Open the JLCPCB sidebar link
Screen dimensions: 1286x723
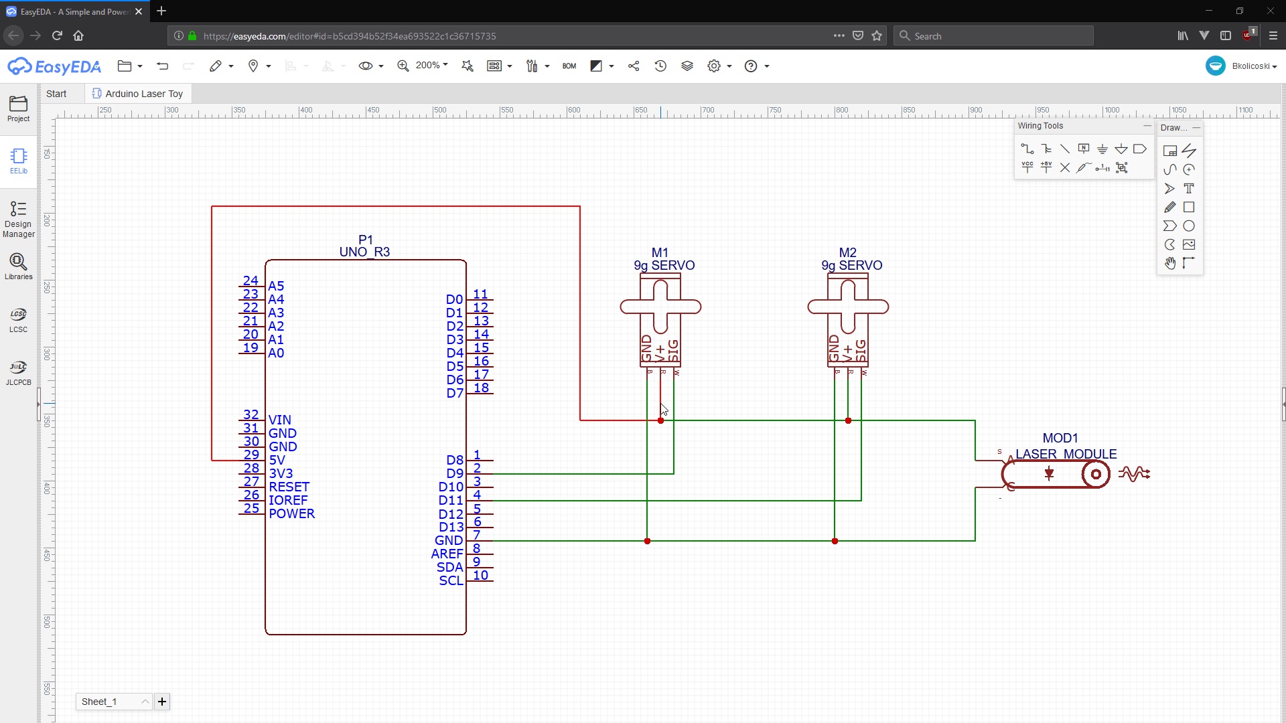click(x=18, y=373)
